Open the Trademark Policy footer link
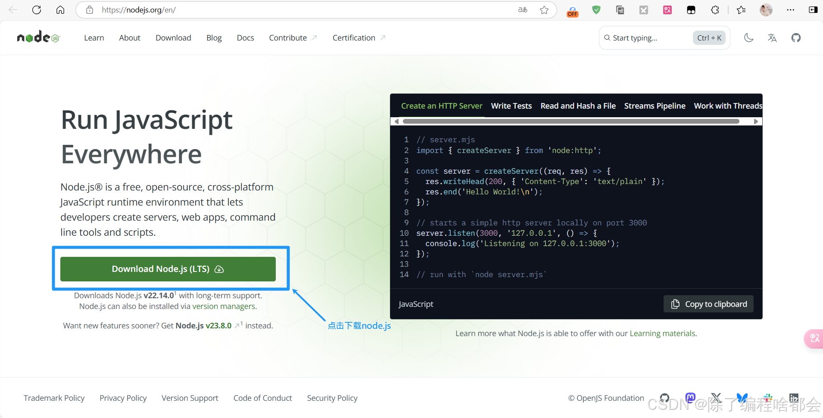This screenshot has height=418, width=823. [54, 398]
